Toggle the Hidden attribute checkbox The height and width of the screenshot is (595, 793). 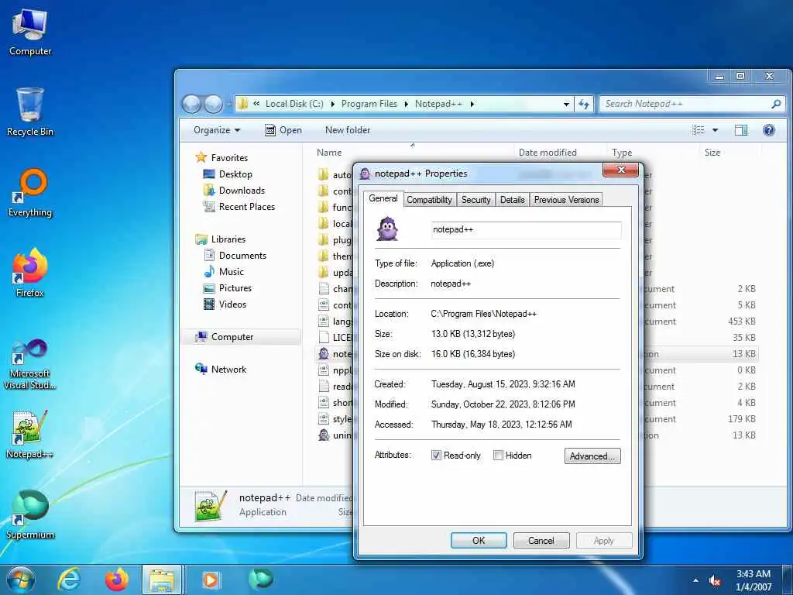click(x=498, y=455)
